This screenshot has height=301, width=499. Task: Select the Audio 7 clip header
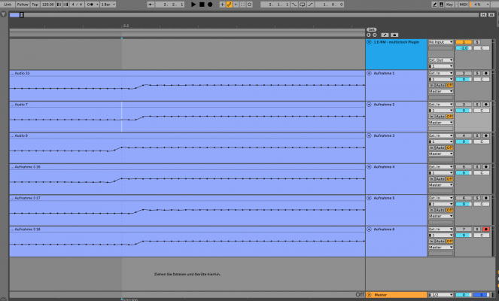pos(187,105)
